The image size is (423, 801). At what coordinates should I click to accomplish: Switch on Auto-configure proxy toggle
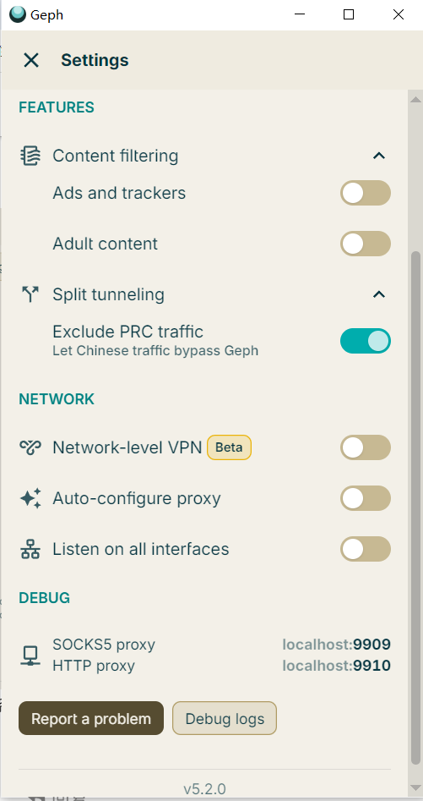366,498
